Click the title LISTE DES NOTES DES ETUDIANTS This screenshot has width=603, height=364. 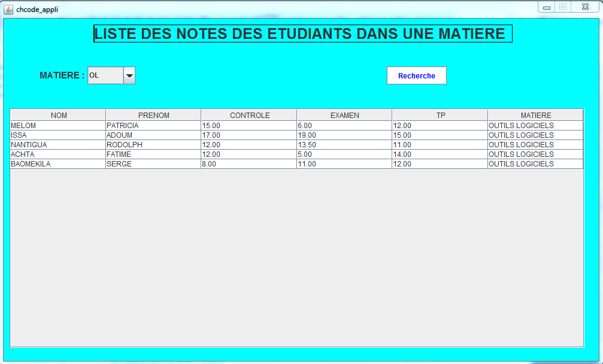coord(303,34)
